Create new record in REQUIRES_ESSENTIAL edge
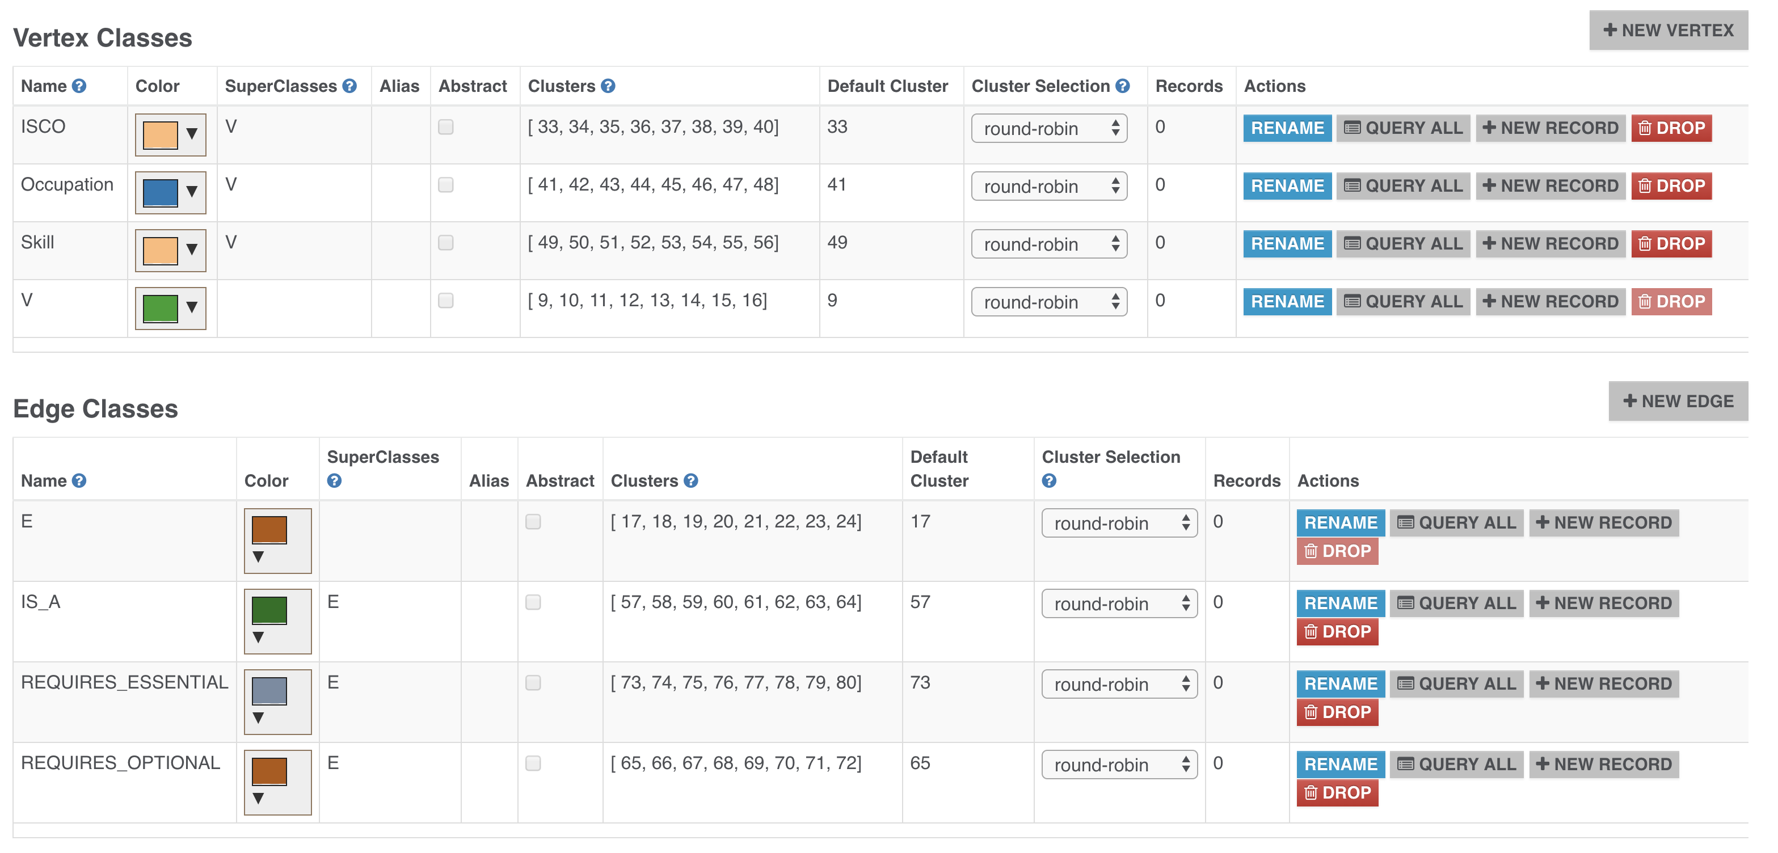The height and width of the screenshot is (853, 1778). pos(1603,685)
